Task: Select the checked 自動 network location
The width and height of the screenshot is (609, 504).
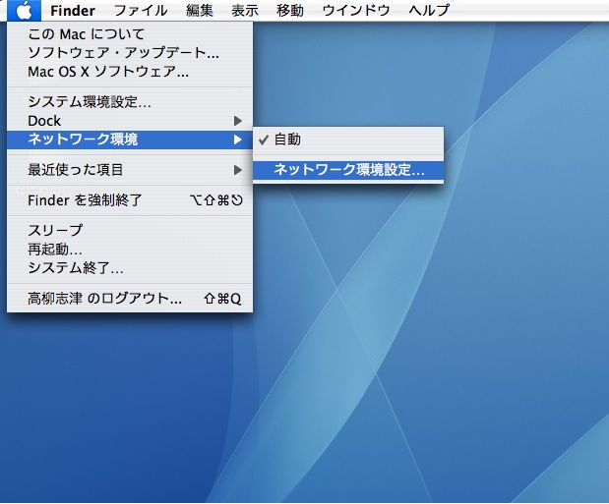Action: click(348, 140)
